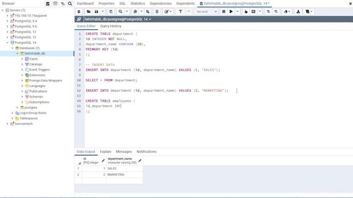Viewport: 353px width, 198px height.
Task: Expand the Login/Group Roles node
Action: [12, 113]
